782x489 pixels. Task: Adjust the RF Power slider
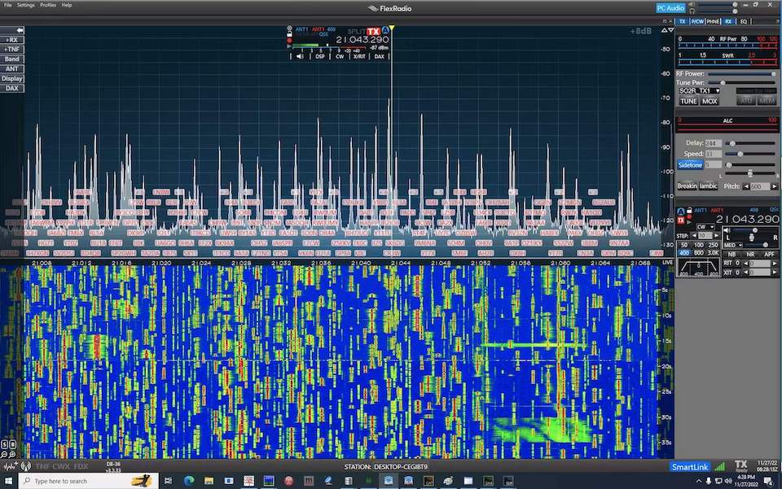click(x=741, y=74)
